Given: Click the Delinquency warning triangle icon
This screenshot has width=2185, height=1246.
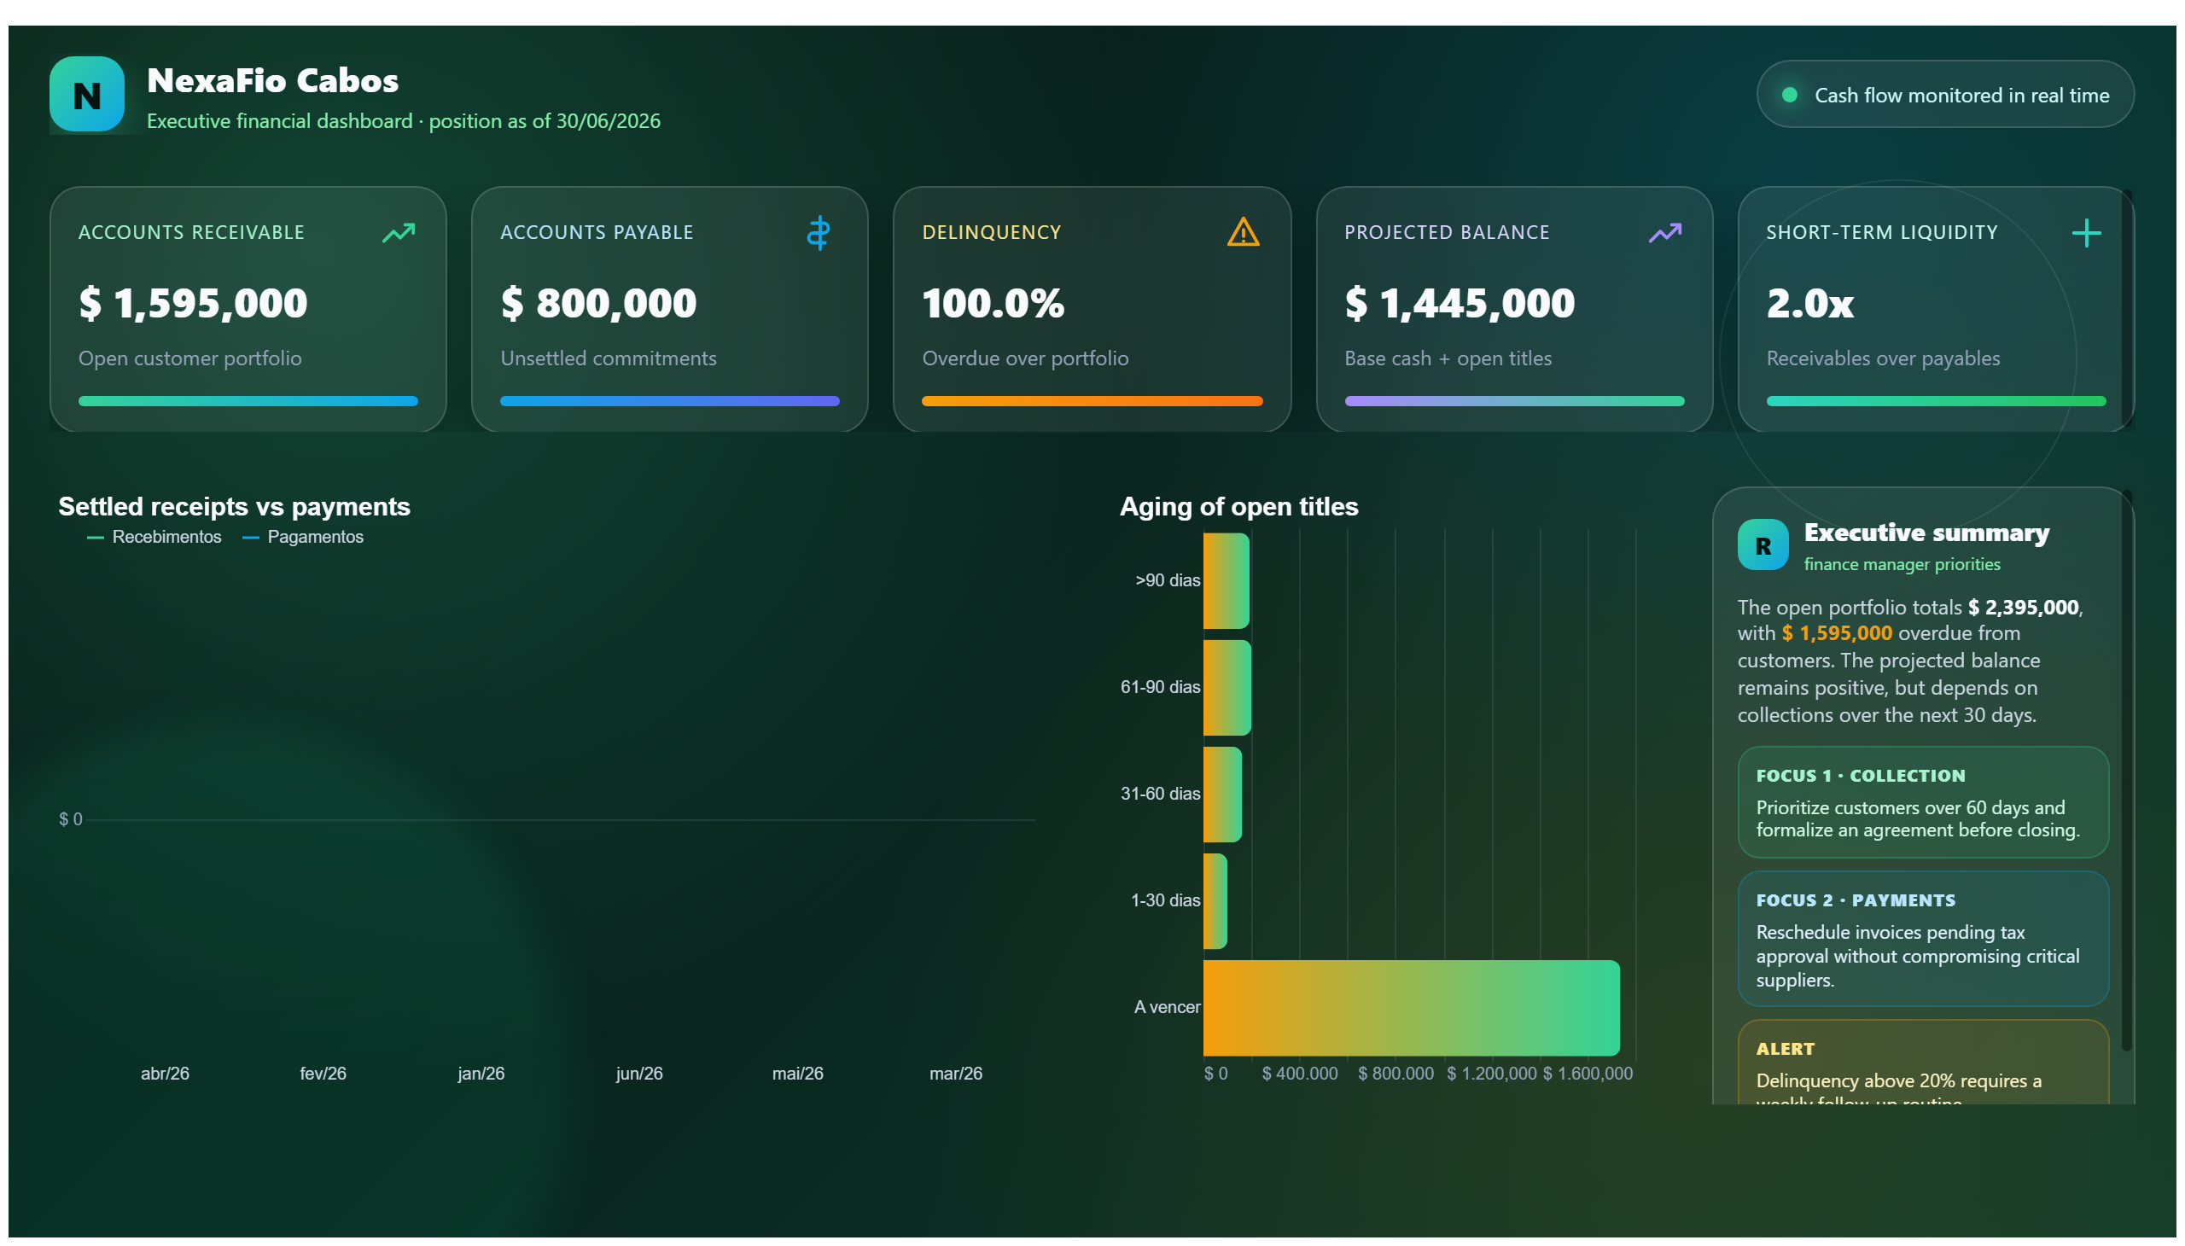Looking at the screenshot, I should 1243,232.
